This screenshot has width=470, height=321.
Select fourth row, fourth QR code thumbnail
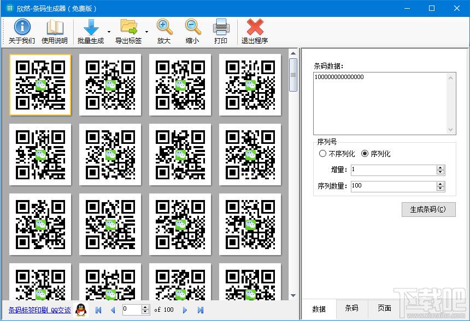(250, 282)
